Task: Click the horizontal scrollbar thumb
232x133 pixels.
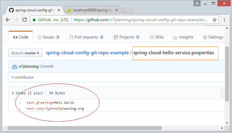Action: [x=85, y=128]
